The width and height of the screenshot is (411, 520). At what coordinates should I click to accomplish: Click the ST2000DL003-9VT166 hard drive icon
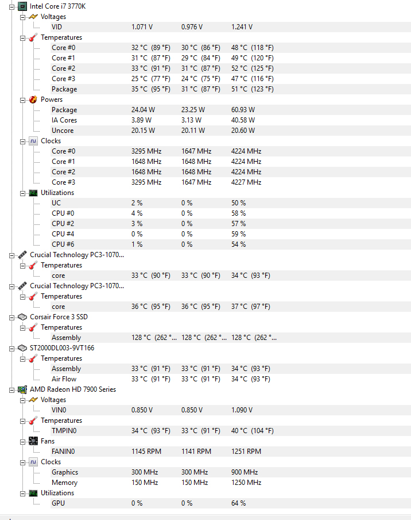22,348
